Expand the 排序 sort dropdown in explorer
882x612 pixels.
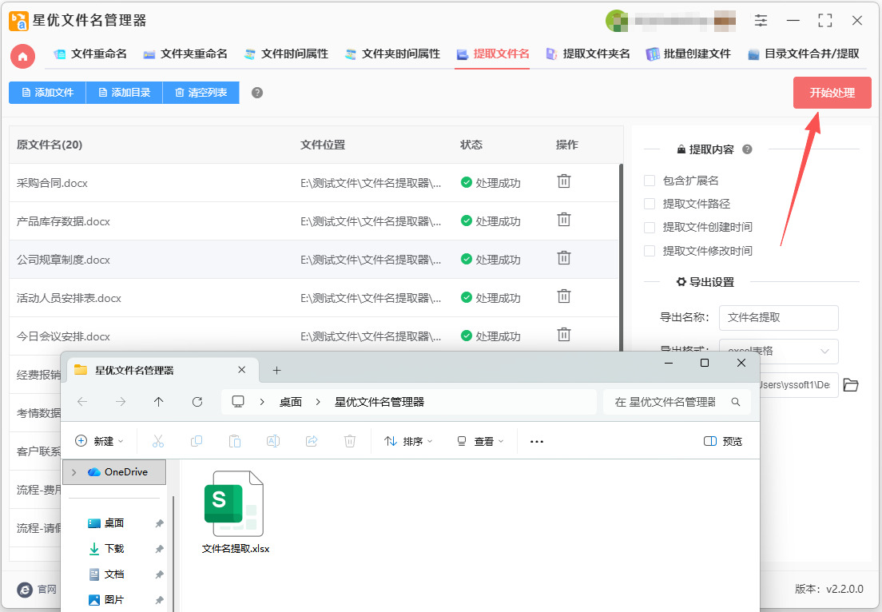click(408, 441)
